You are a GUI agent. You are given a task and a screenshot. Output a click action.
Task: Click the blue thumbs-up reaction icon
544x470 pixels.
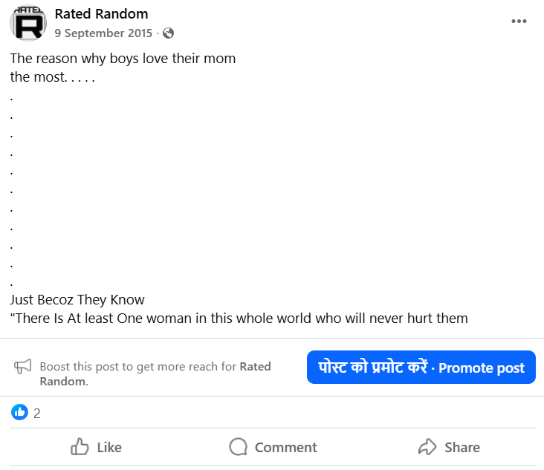[x=19, y=412]
